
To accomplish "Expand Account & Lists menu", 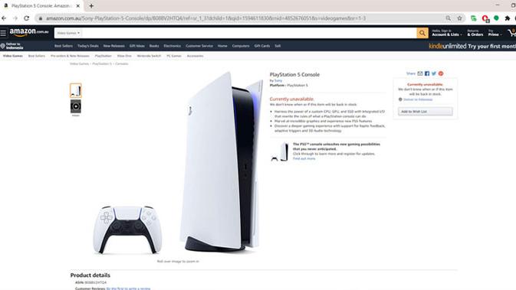I will tap(446, 33).
